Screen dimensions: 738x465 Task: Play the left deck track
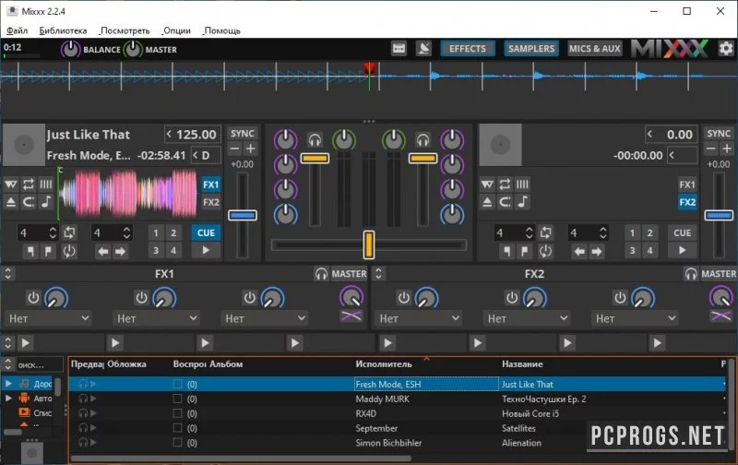click(x=206, y=251)
